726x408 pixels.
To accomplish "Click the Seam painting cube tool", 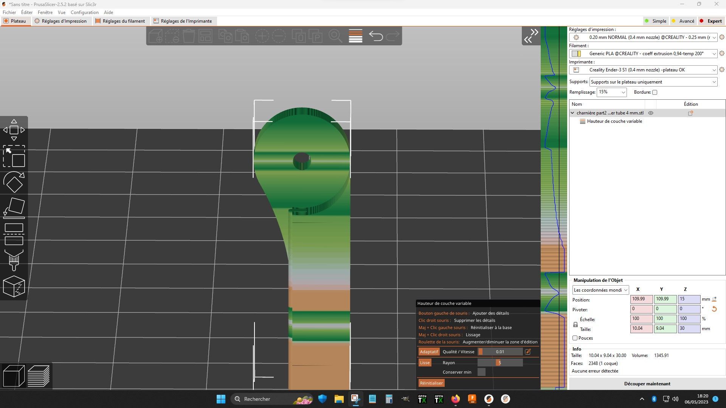I will tap(14, 286).
